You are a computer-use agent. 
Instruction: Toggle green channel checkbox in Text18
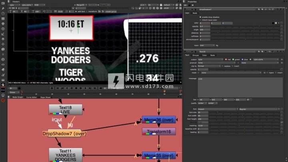(x=233, y=60)
